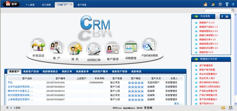Open 新建投诉处理 (0) link

pyautogui.click(x=209, y=48)
